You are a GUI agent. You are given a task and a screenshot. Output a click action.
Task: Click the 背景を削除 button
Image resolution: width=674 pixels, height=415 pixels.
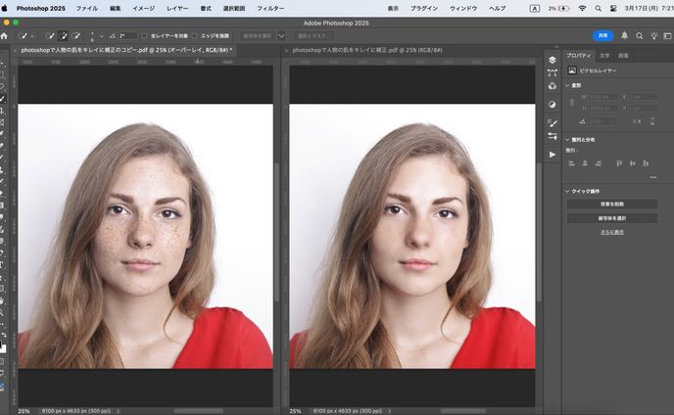pyautogui.click(x=612, y=205)
